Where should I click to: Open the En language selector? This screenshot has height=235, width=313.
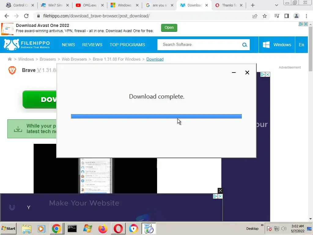(x=301, y=45)
